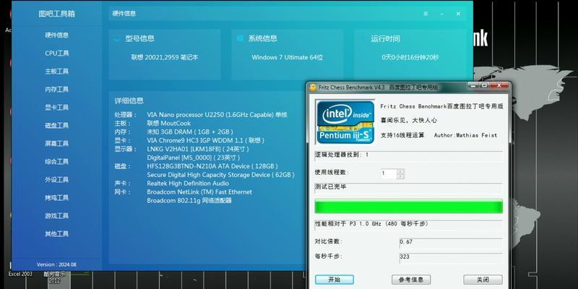Screen dimensions: 578x289
Task: Select 硬件信息 in the sidebar
Action: [57, 35]
